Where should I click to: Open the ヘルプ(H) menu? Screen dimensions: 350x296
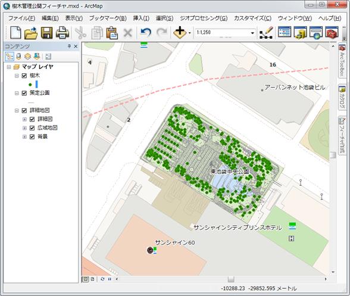[330, 18]
